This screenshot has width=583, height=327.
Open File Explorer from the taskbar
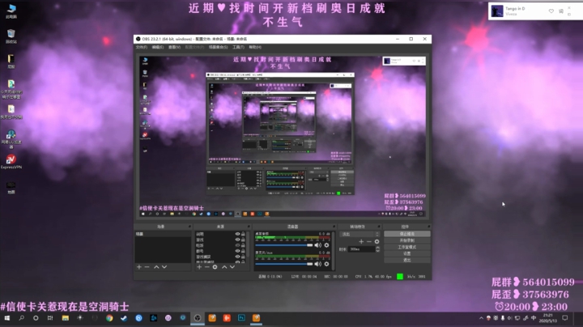[66, 318]
